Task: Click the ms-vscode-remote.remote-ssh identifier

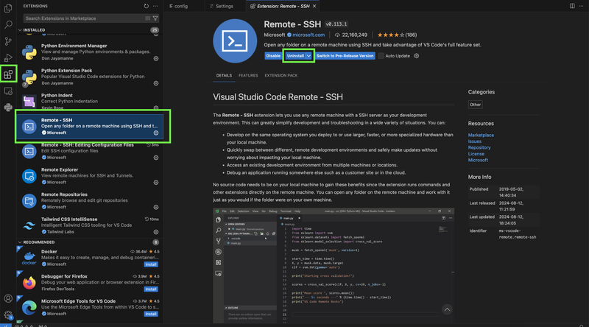Action: [x=518, y=233]
